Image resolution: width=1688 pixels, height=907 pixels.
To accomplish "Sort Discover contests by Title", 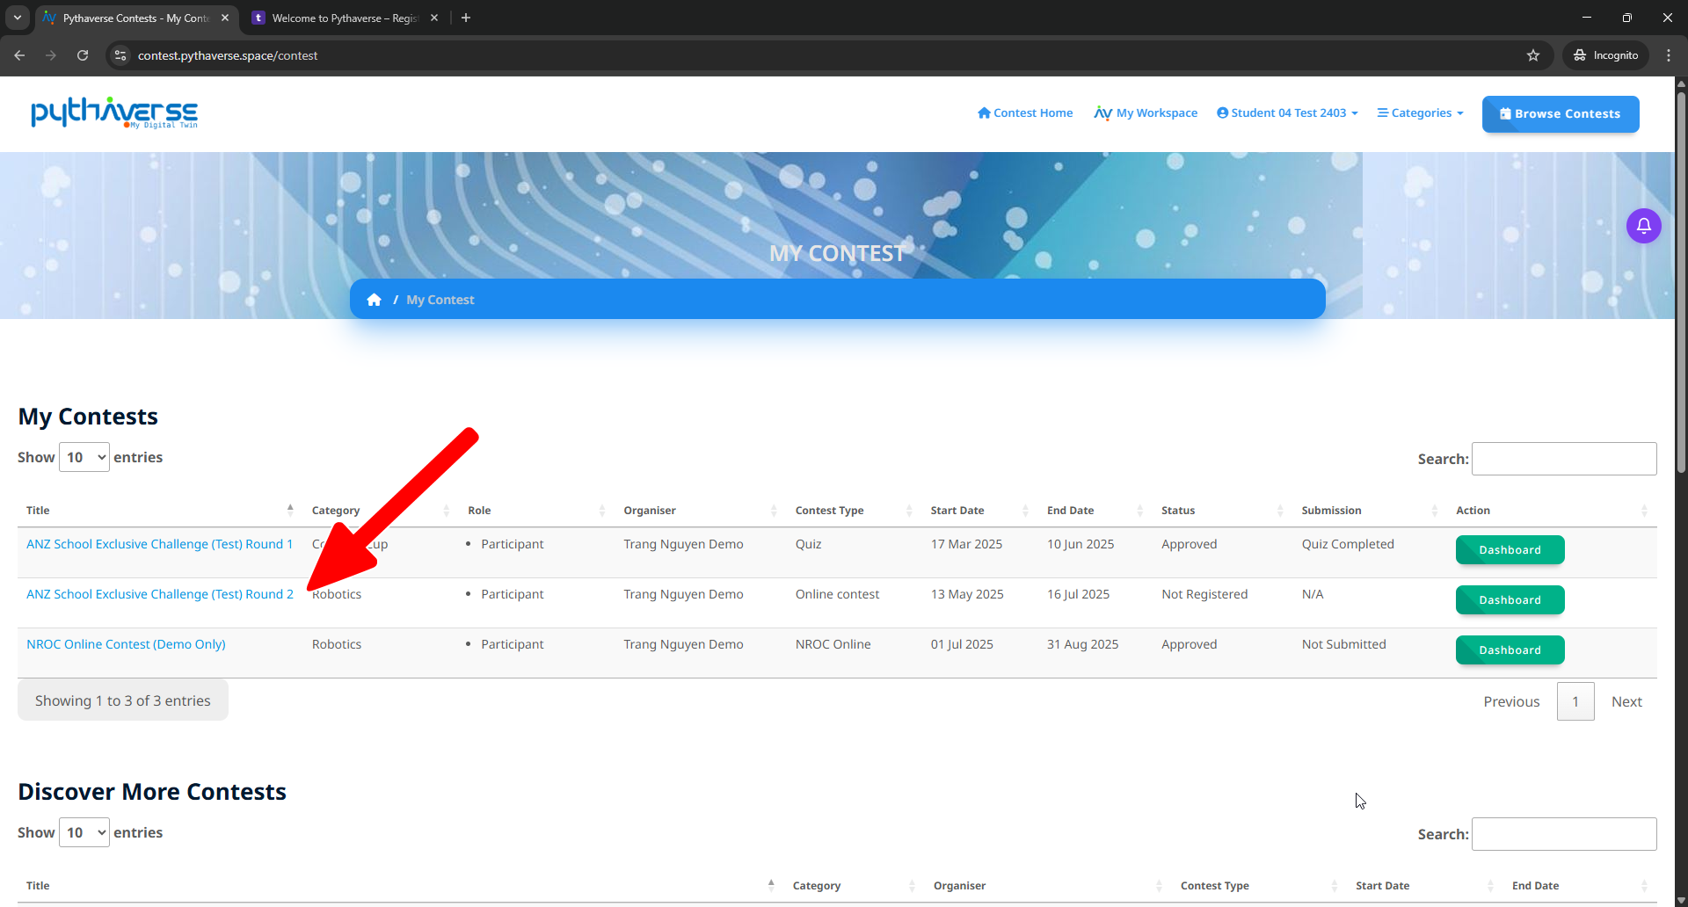I will pos(401,885).
